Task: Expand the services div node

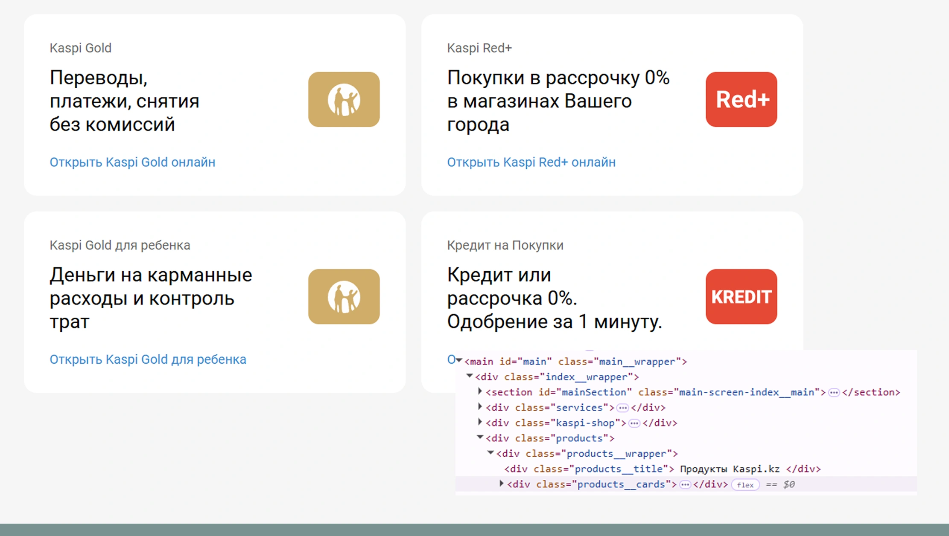Action: click(480, 407)
